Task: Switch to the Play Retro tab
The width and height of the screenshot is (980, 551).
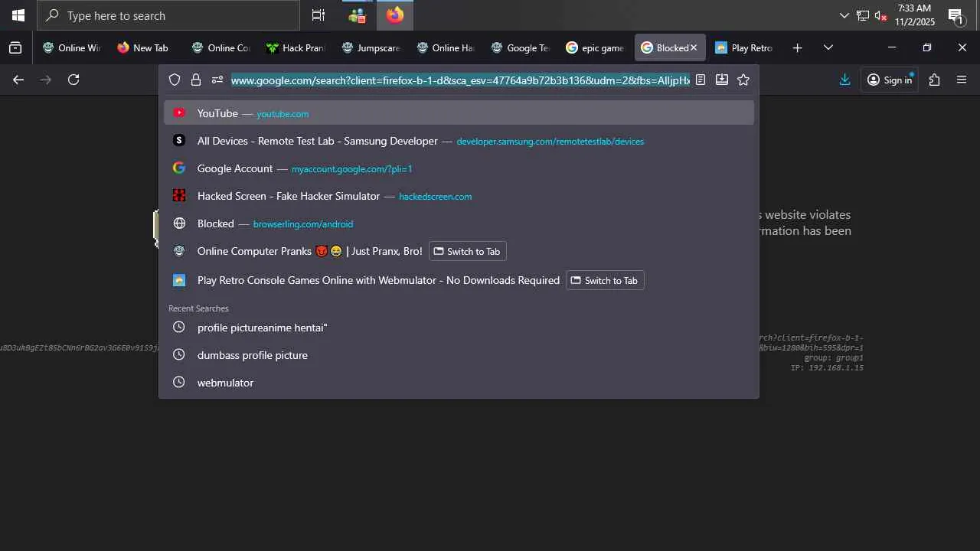Action: click(746, 47)
